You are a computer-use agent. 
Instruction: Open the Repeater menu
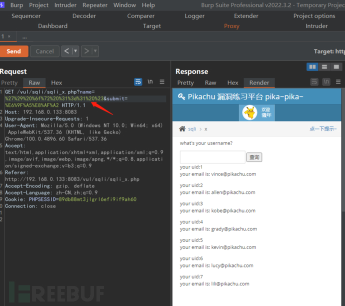coord(95,5)
